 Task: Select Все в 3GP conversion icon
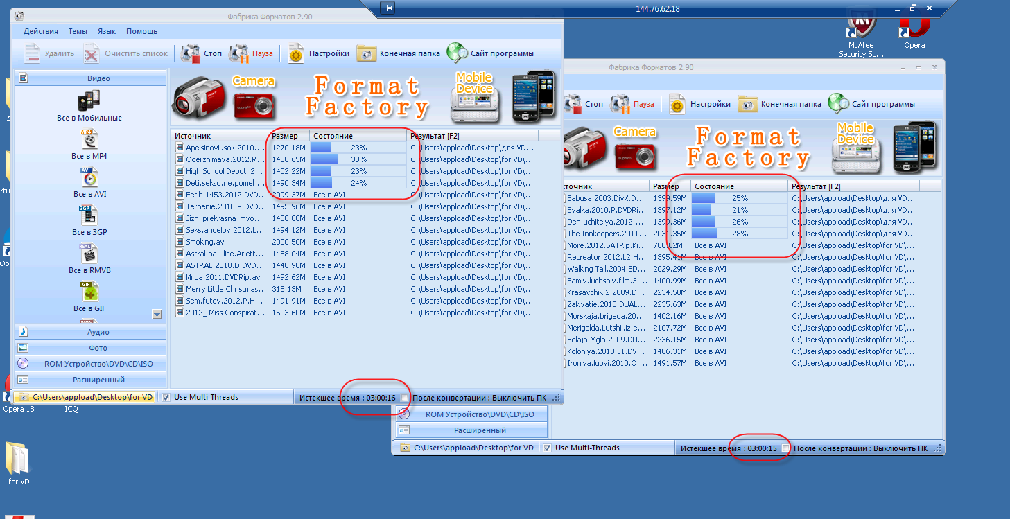pos(89,216)
